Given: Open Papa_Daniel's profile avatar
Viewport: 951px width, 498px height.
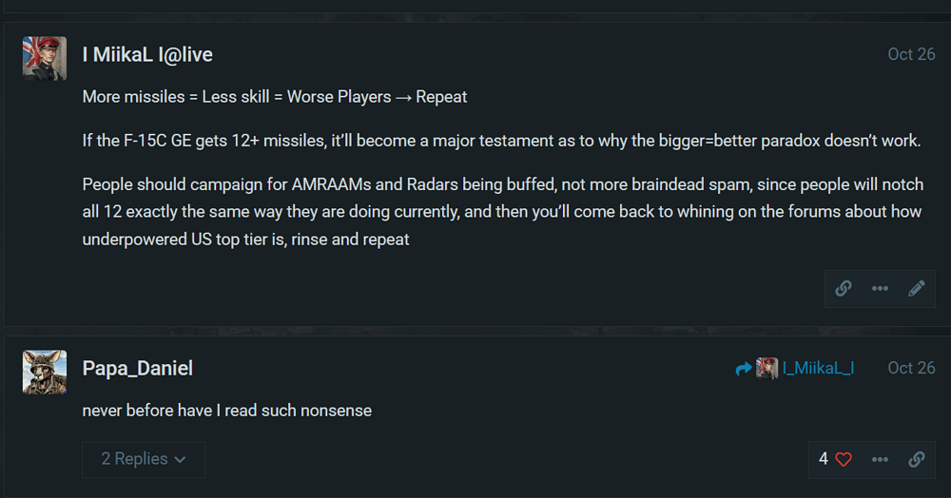Looking at the screenshot, I should [x=44, y=372].
